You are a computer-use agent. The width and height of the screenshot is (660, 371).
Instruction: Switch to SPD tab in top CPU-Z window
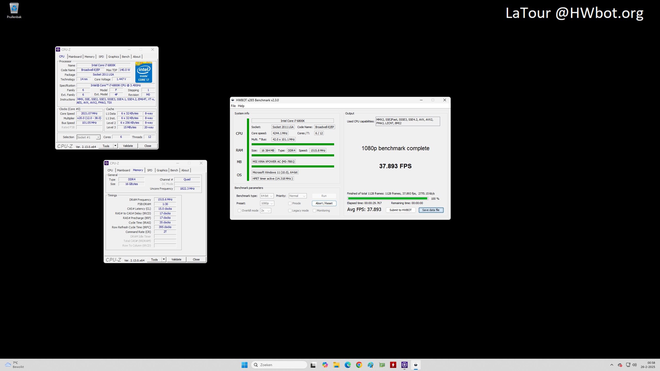point(101,57)
